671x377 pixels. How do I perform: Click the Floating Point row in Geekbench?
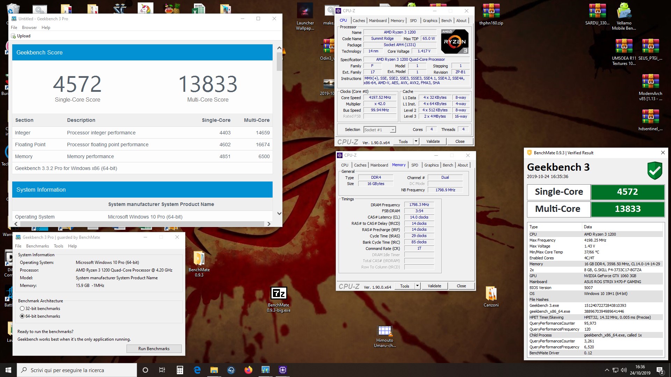(142, 145)
